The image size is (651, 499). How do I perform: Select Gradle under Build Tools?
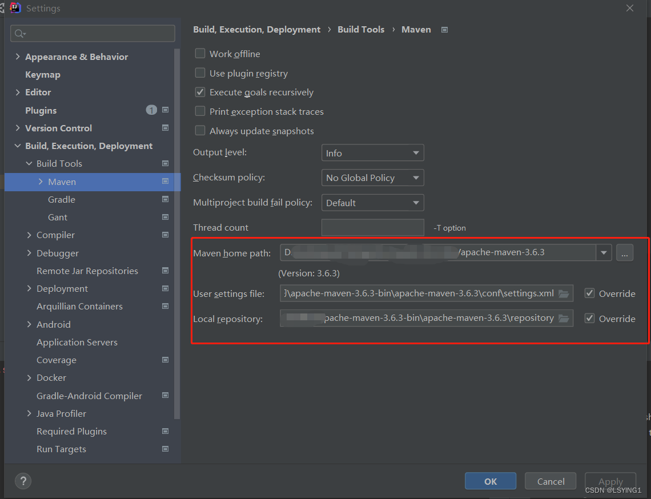pyautogui.click(x=62, y=200)
